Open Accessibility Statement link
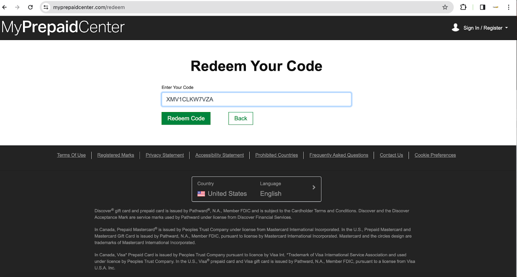The width and height of the screenshot is (517, 277). (x=219, y=155)
